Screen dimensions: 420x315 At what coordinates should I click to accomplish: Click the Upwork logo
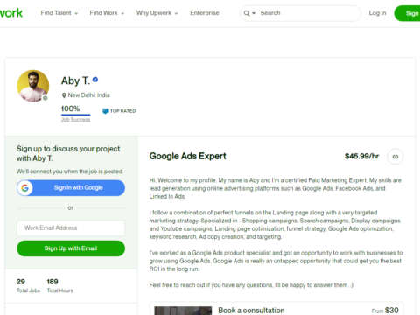[x=11, y=13]
